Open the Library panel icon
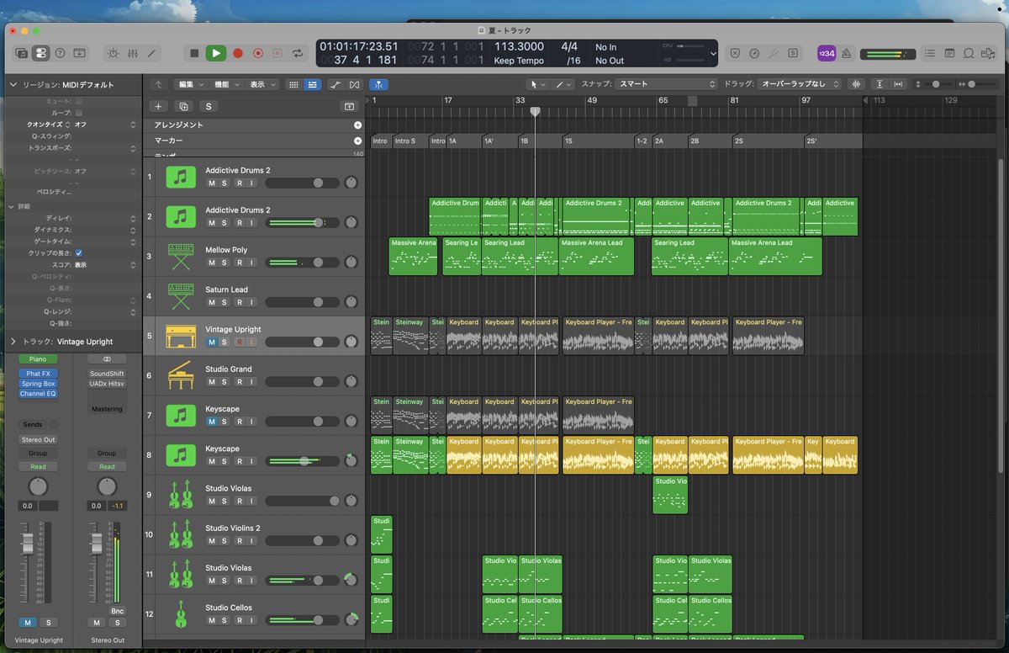1009x653 pixels. 21,53
